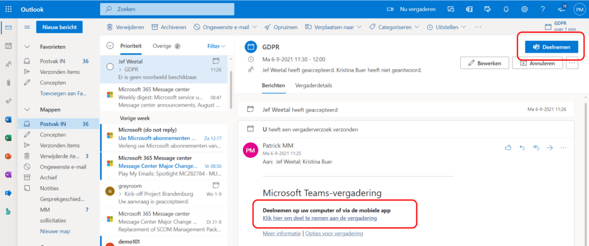589x246 pixels.
Task: Open greyroom Kick-off Project Brandenburg email
Action: (164, 194)
